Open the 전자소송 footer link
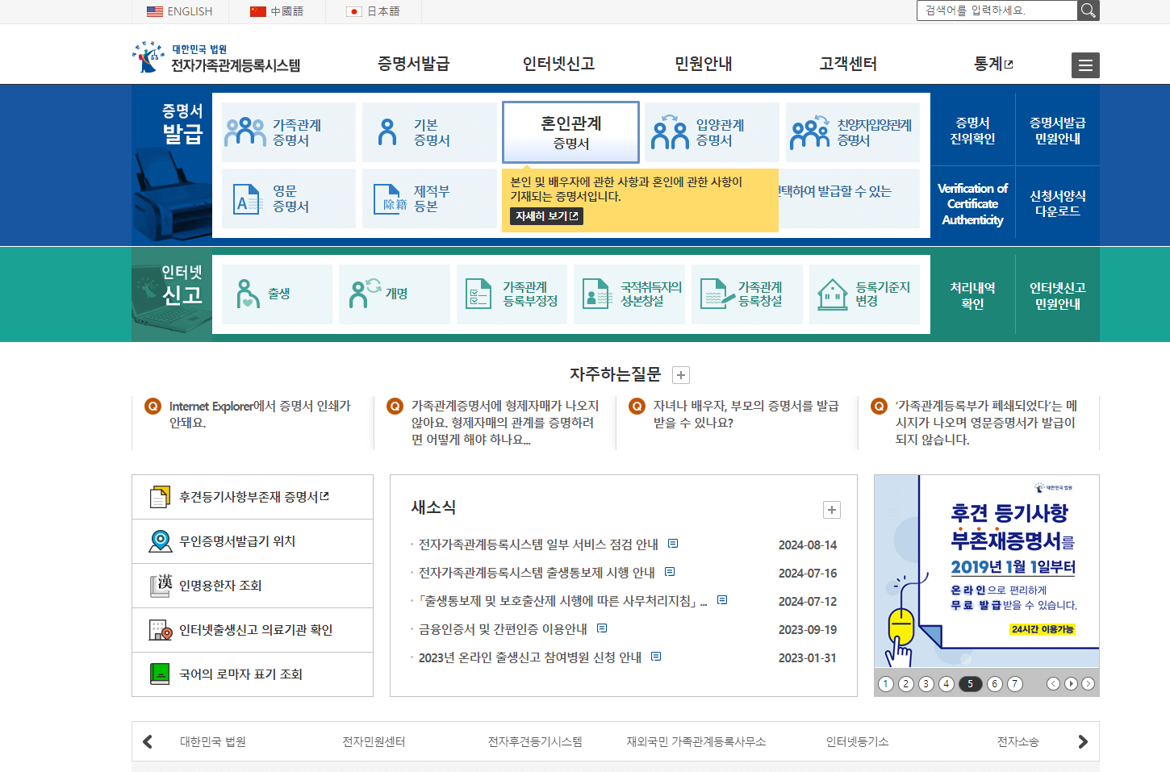The image size is (1170, 772). pos(1018,741)
